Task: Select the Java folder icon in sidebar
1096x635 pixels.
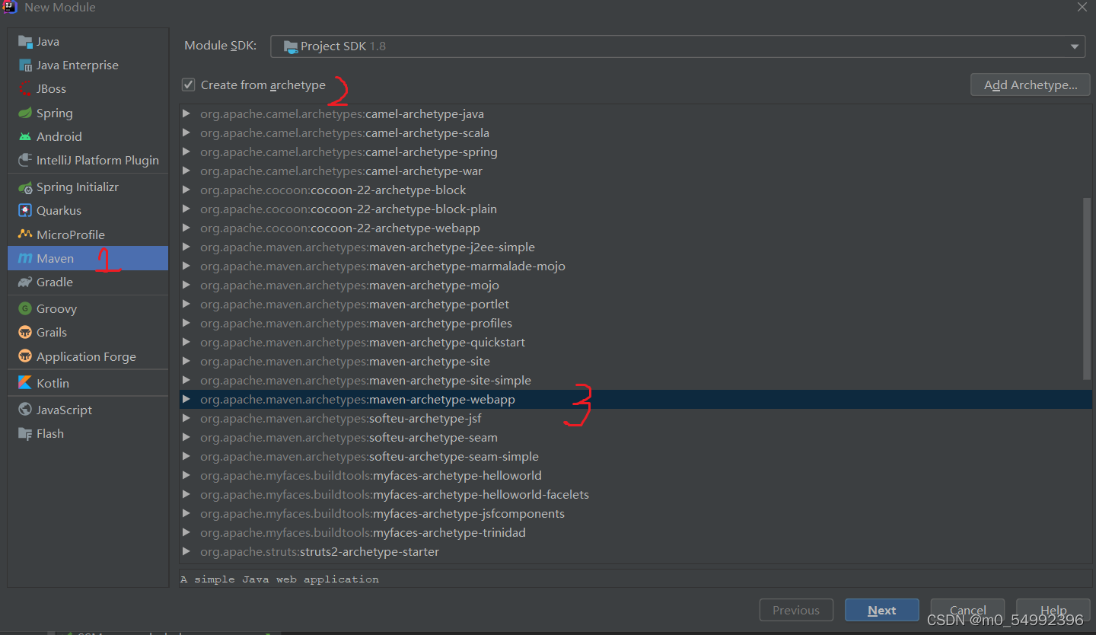Action: point(25,42)
